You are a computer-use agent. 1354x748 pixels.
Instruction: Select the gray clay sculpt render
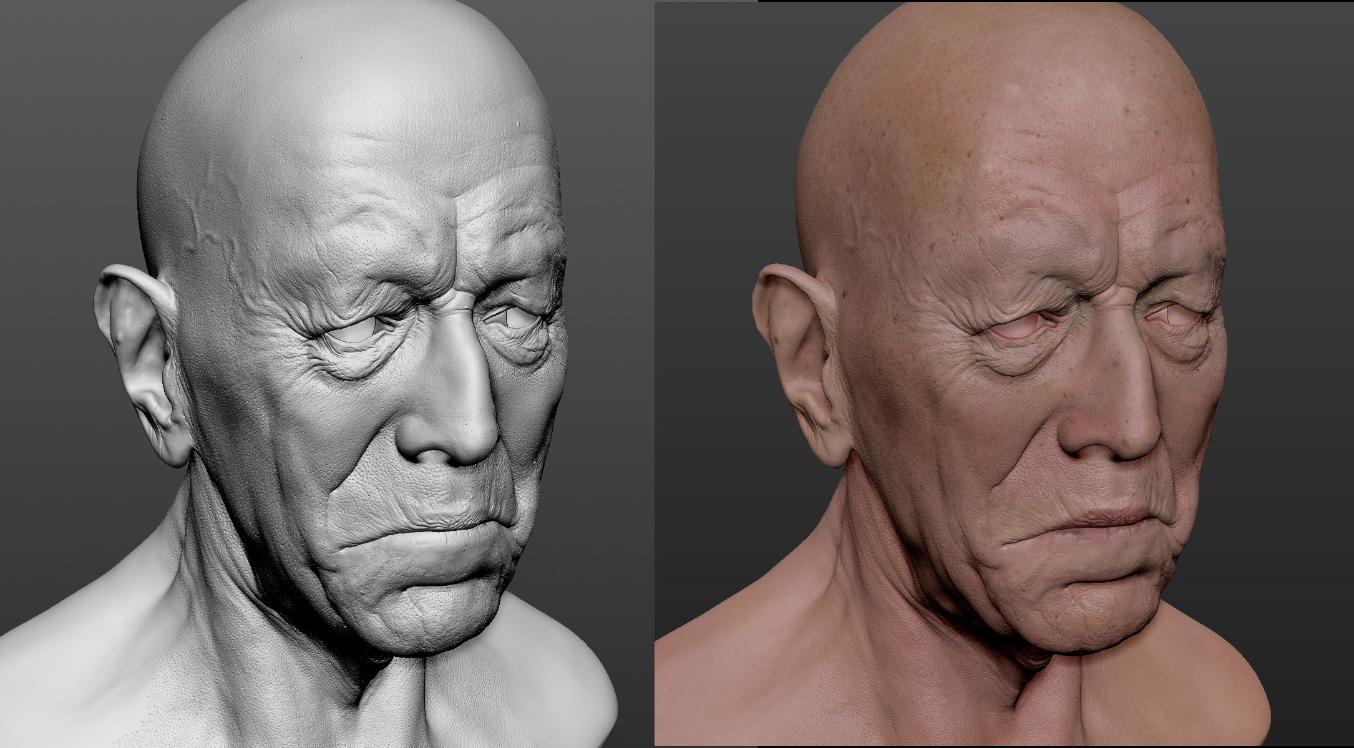coord(327,374)
